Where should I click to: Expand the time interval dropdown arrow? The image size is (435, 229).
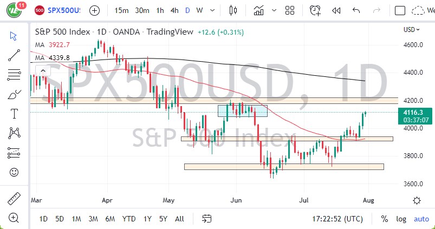pos(211,10)
